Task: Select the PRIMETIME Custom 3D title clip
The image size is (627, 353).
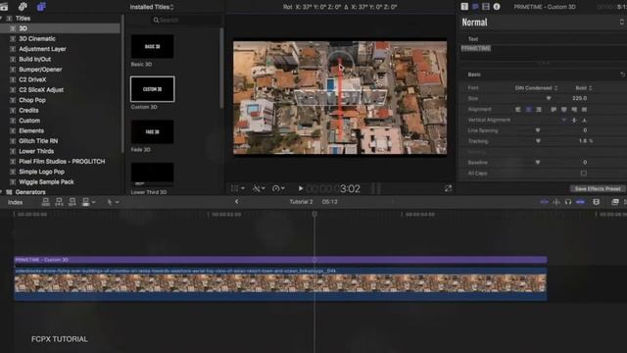Action: tap(280, 260)
